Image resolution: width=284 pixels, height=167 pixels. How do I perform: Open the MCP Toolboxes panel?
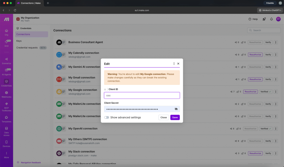(6, 106)
